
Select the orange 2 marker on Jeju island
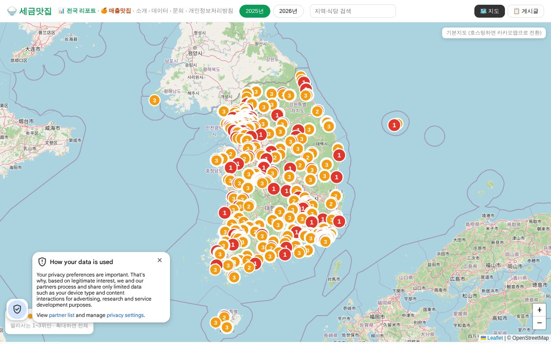[x=224, y=318]
